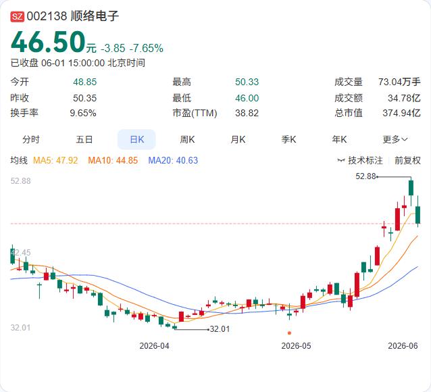Click the 已收盘 06-01 closing time text
This screenshot has width=431, height=392.
78,63
